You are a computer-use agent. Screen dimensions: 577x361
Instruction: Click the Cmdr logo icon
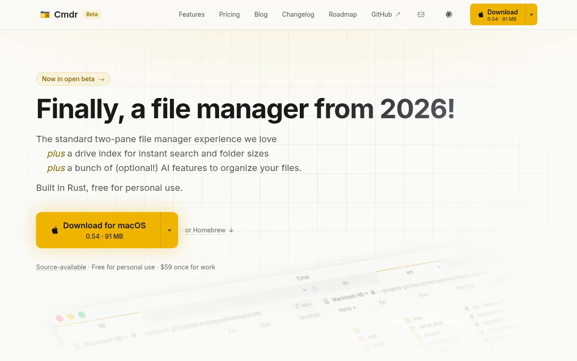click(45, 14)
